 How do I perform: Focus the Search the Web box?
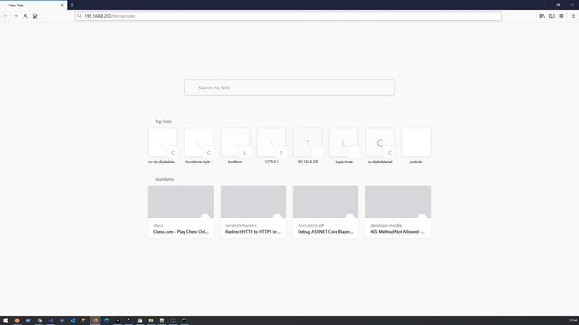pos(289,88)
